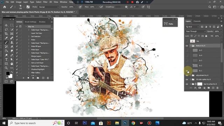Image resolution: width=224 pixels, height=126 pixels.
Task: Click the Search icon at top right
Action: pyautogui.click(x=210, y=7)
